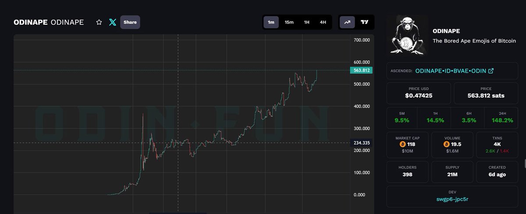Favorite ODINAPE with the star icon
Viewport: 526px width, 214px height.
(99, 22)
